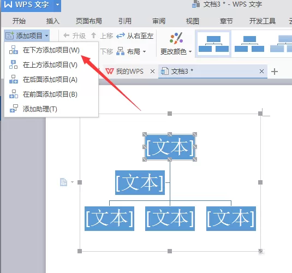Select the second org chart style thumbnail
The height and width of the screenshot is (273, 292).
pyautogui.click(x=249, y=44)
